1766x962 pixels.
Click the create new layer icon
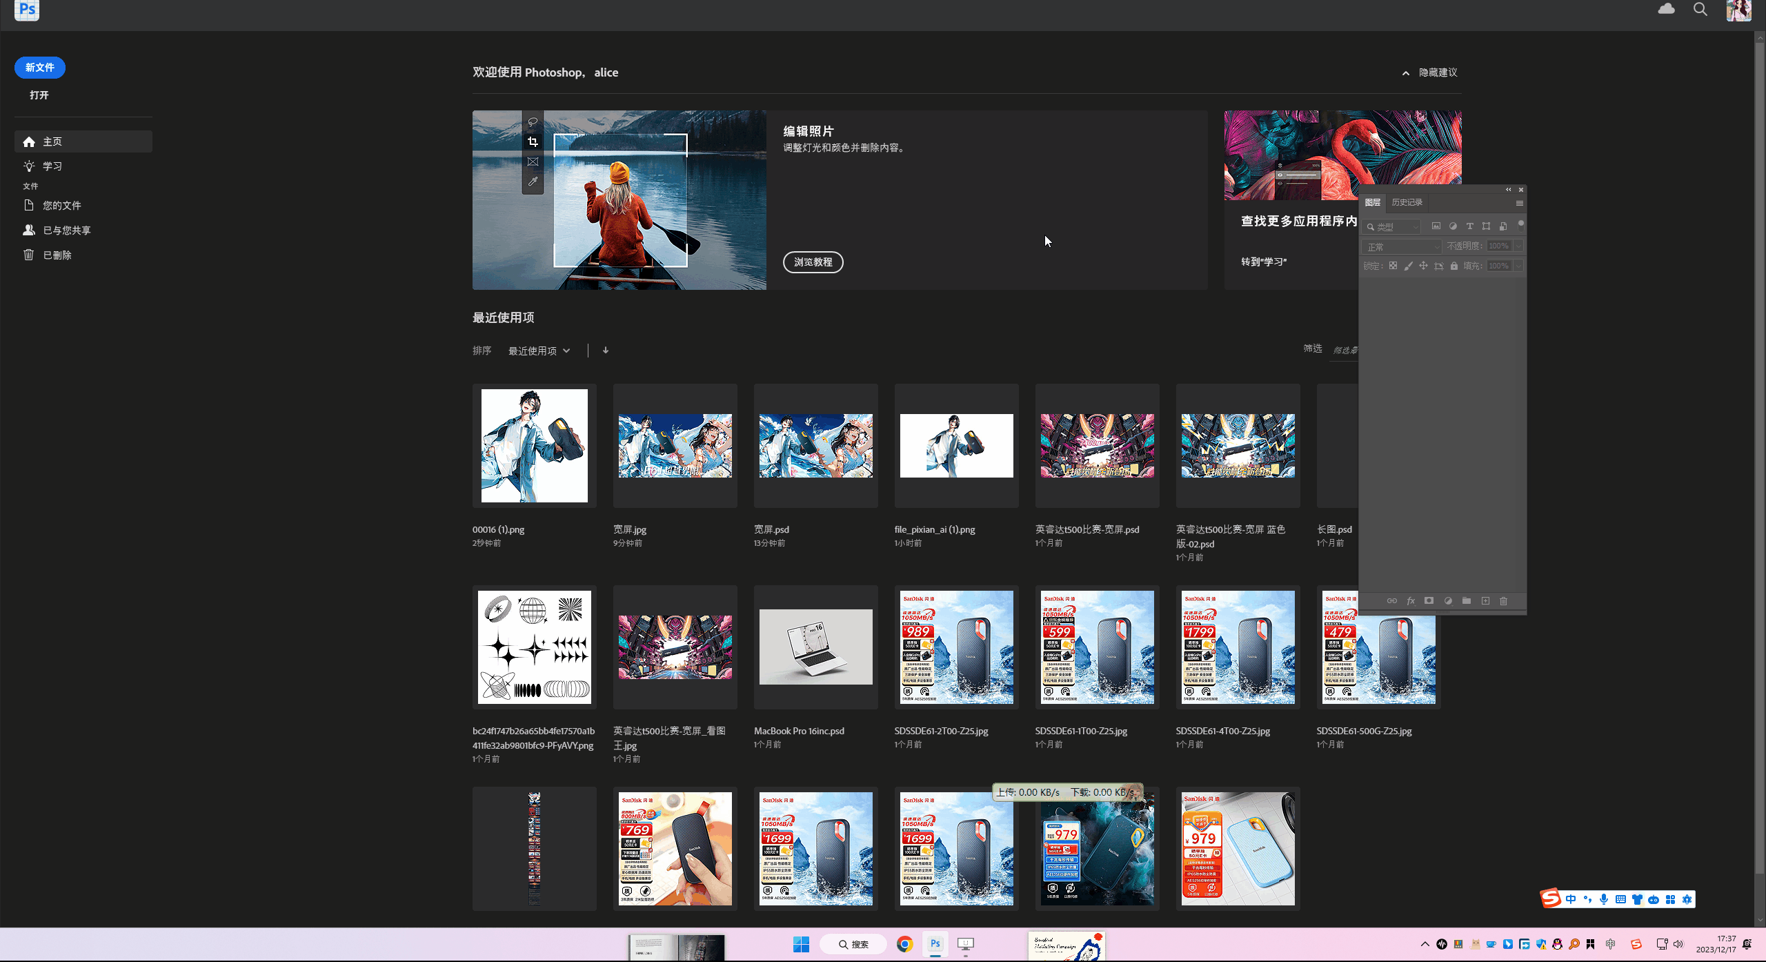(x=1485, y=601)
